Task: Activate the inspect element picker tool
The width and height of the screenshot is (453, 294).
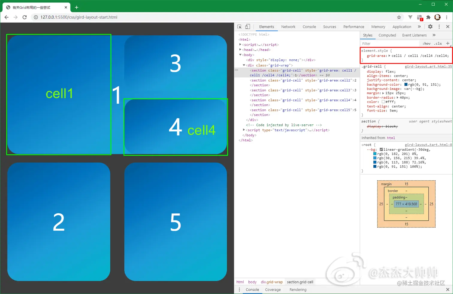Action: (239, 27)
